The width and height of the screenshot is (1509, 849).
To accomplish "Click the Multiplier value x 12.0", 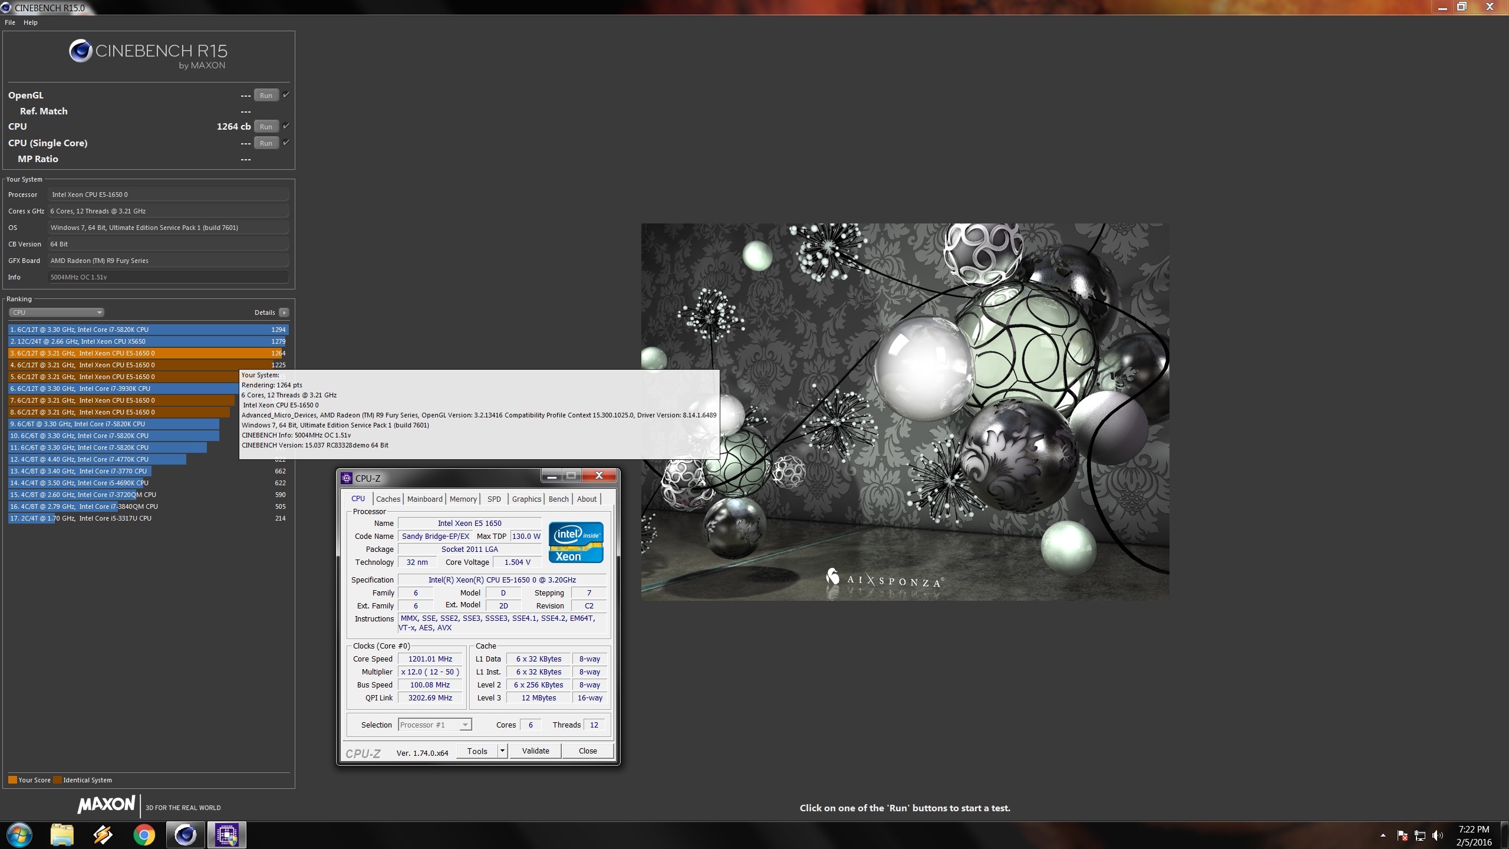I will (x=430, y=672).
